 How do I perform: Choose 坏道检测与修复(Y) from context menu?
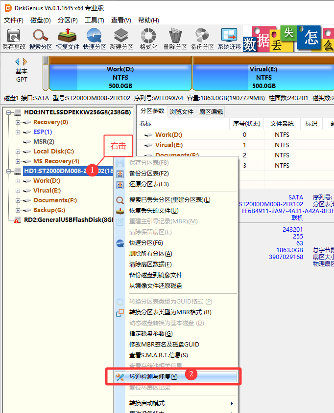(x=176, y=377)
